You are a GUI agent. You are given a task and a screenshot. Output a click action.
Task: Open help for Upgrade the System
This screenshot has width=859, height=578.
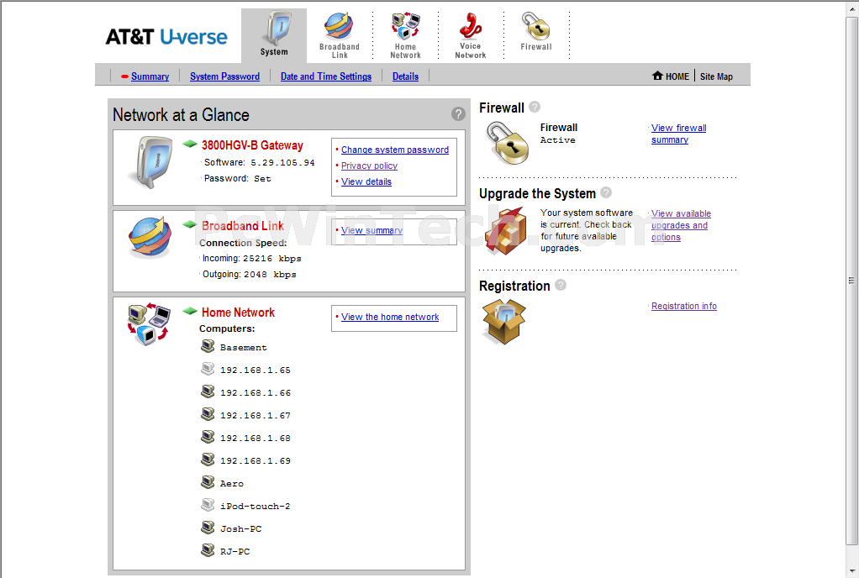[x=606, y=192]
